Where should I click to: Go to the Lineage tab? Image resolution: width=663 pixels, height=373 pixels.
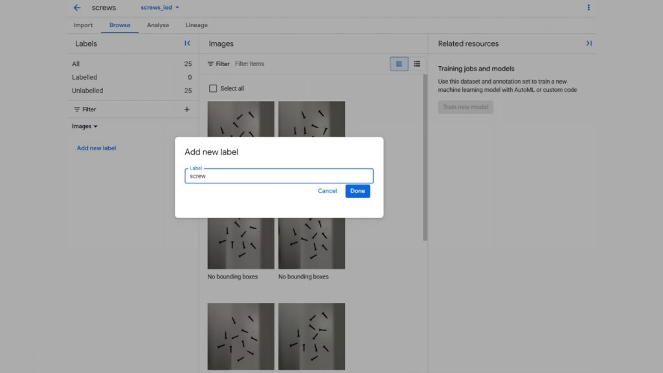tap(197, 25)
